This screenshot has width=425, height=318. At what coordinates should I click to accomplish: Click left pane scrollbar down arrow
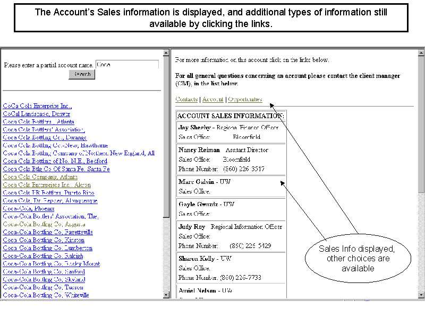[x=166, y=295]
